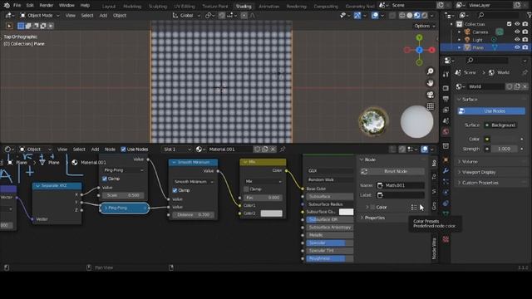The height and width of the screenshot is (299, 532).
Task: Toggle Use Nodes checkbox in node editor header
Action: point(124,149)
